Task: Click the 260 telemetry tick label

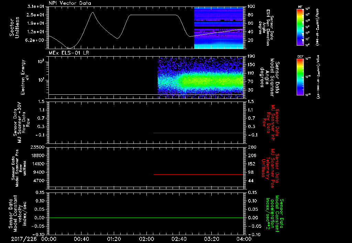Action: click(251, 147)
